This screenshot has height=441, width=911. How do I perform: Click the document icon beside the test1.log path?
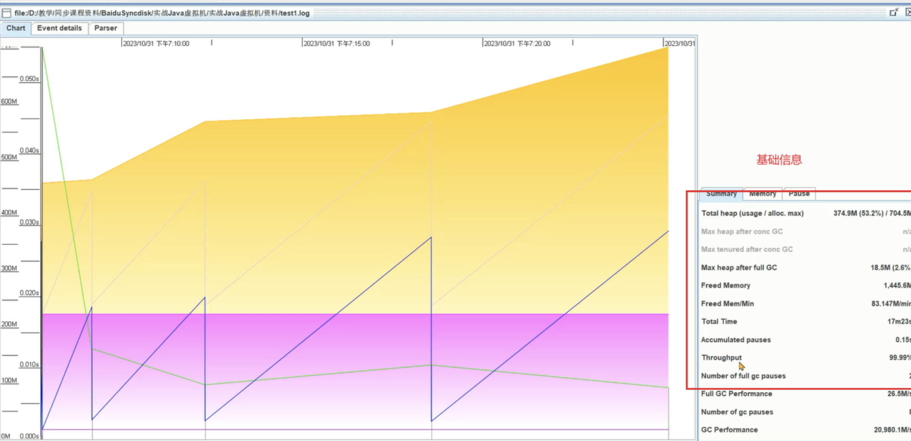[x=6, y=13]
